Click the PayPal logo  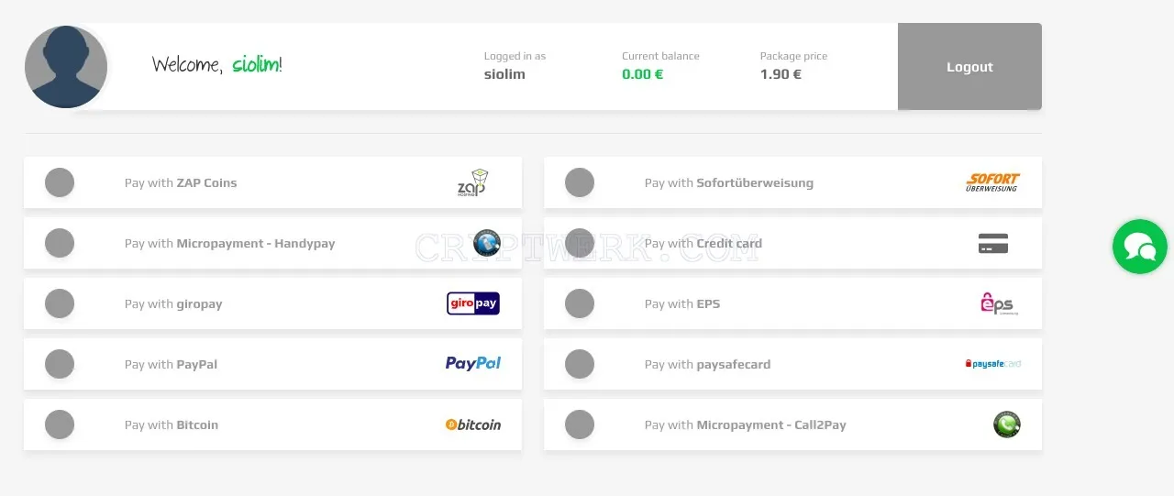click(473, 364)
